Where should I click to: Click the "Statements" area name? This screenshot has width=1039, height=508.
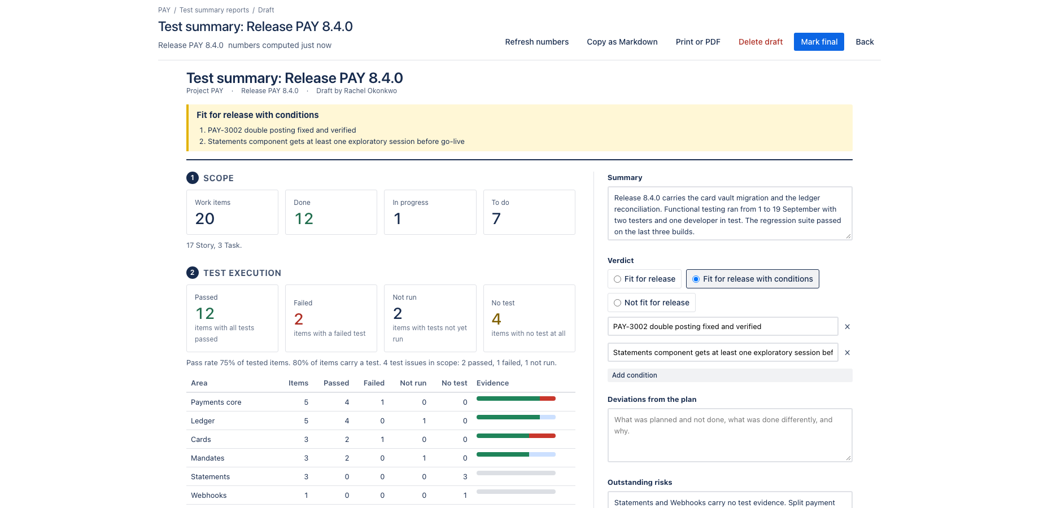click(x=210, y=476)
